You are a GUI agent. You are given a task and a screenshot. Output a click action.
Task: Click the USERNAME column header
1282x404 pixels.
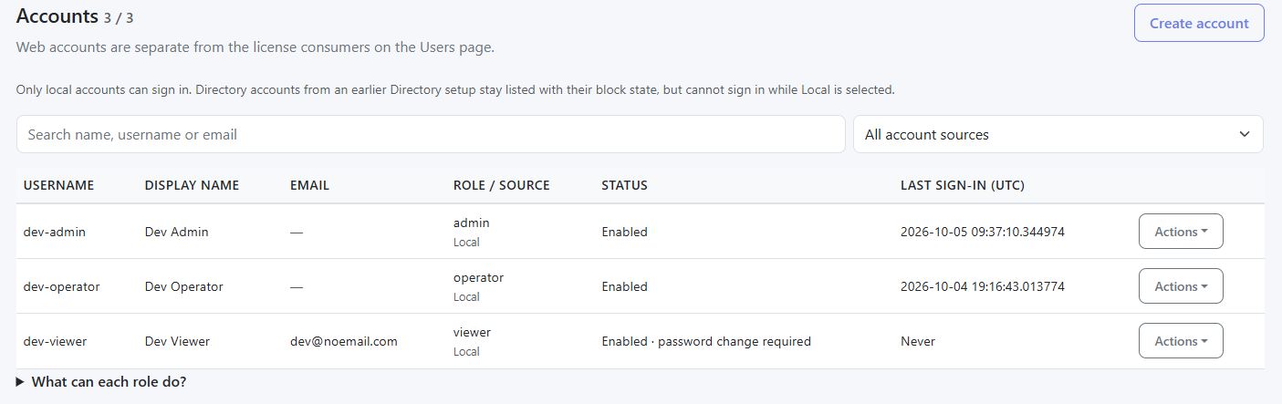pos(59,185)
